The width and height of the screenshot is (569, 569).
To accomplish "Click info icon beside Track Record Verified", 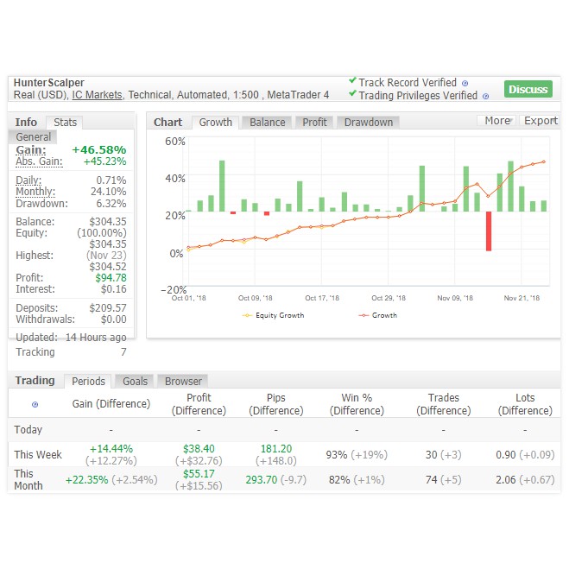I will pos(465,84).
